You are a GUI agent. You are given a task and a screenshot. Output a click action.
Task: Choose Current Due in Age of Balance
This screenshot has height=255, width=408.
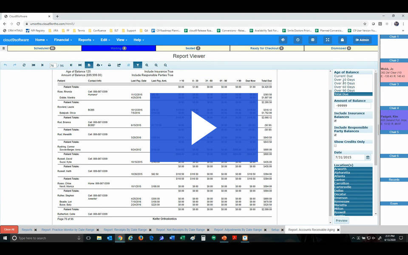tap(353, 76)
